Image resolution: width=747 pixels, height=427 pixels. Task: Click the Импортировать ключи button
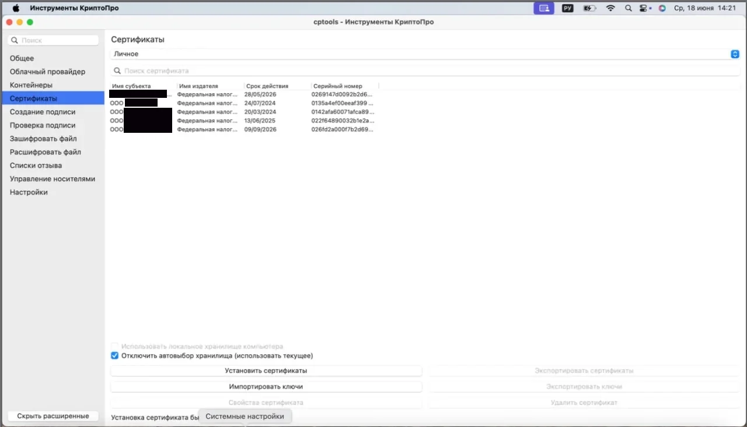(x=266, y=386)
